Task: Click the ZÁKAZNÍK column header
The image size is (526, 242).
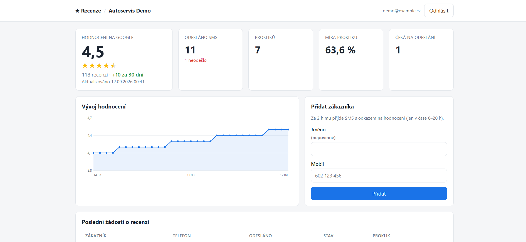Action: [x=96, y=236]
